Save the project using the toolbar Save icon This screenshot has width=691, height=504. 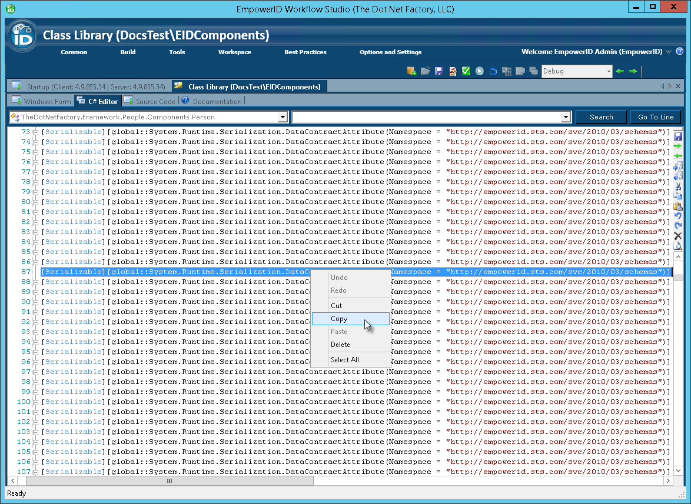pyautogui.click(x=439, y=71)
